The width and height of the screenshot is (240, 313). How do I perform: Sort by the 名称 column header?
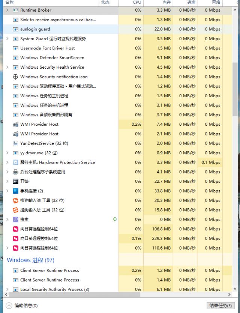(51, 3)
